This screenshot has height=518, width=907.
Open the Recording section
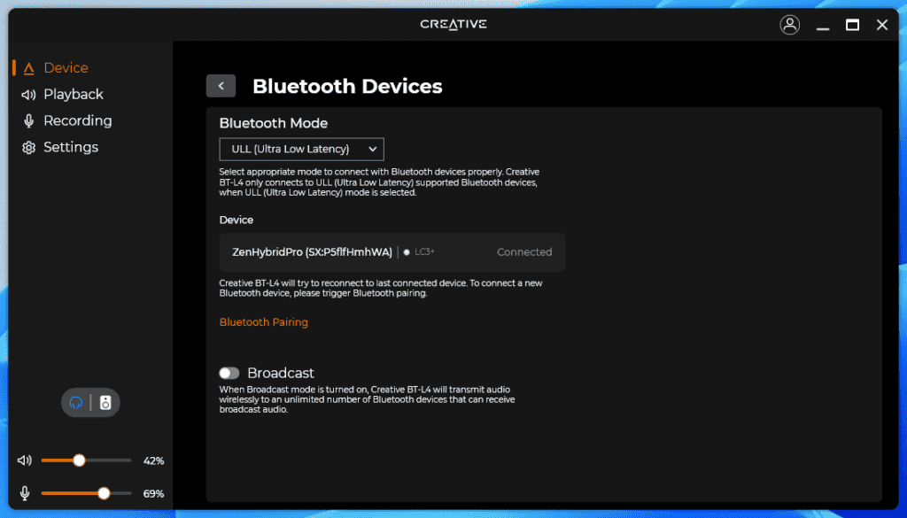[x=77, y=121]
